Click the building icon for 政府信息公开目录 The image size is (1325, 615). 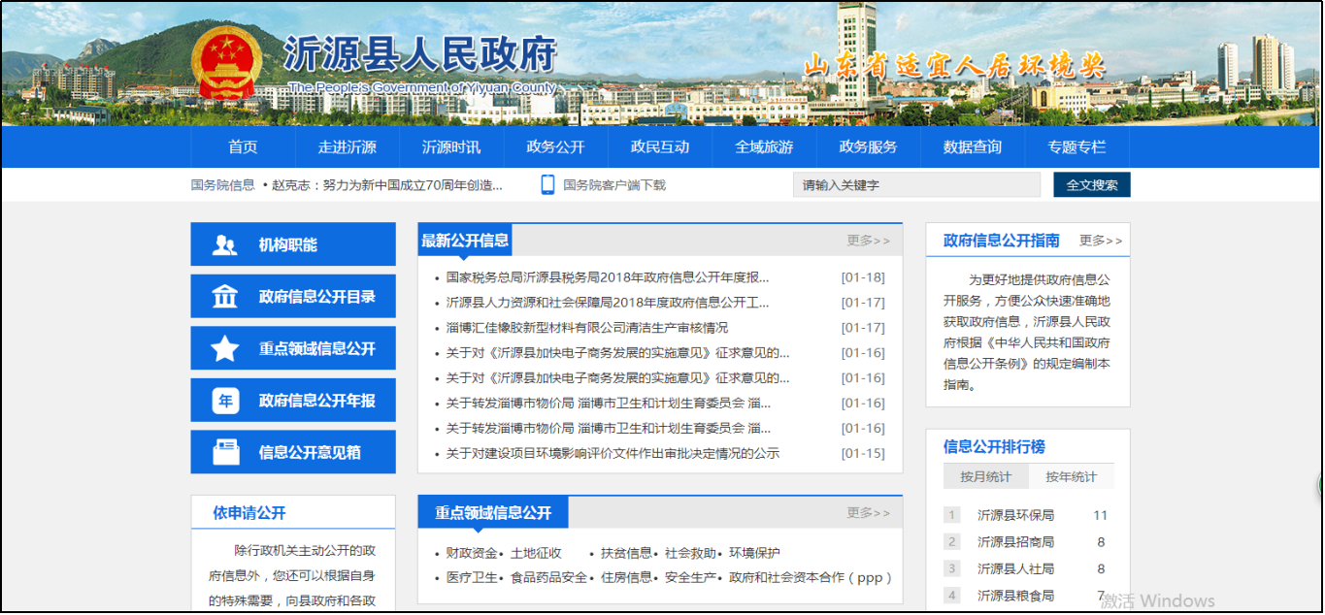[225, 297]
